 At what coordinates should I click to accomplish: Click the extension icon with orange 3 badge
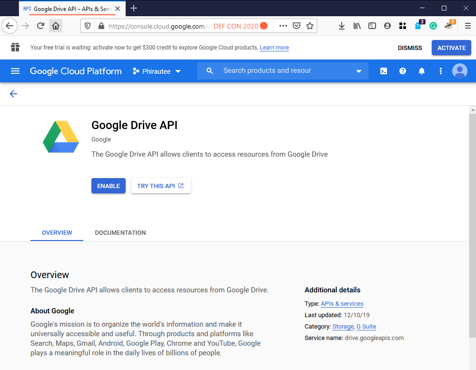(x=449, y=25)
